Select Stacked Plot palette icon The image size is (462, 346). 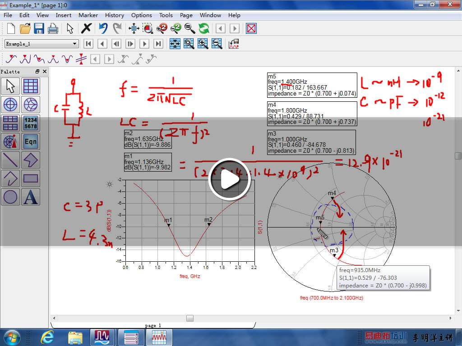(x=10, y=123)
